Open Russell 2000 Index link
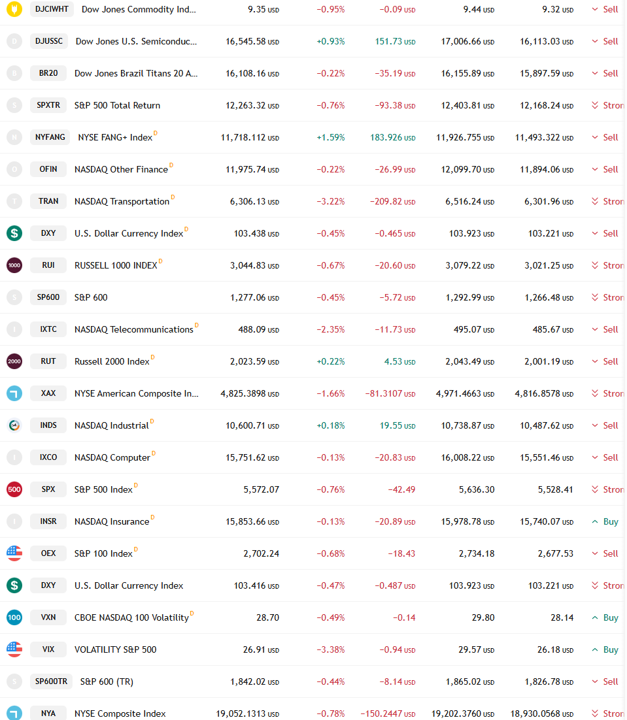Image resolution: width=627 pixels, height=720 pixels. tap(112, 361)
